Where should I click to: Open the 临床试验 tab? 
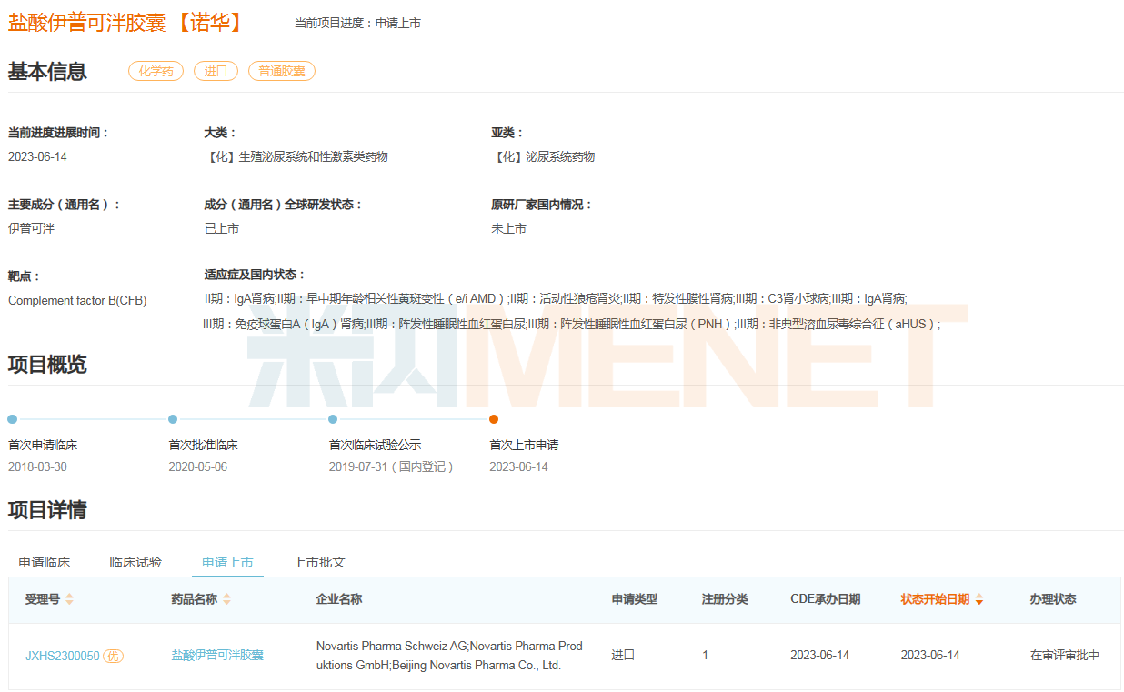point(135,562)
